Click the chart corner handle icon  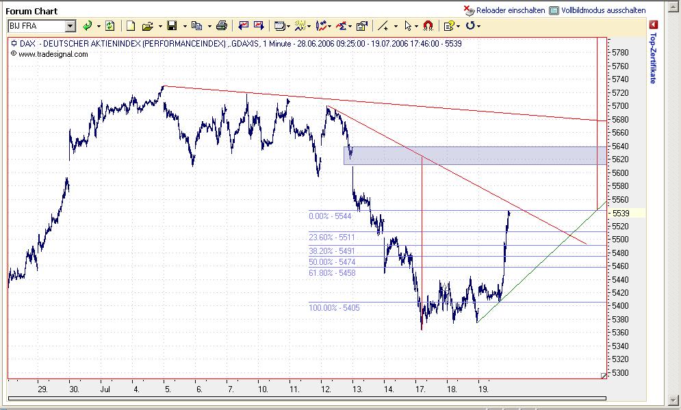tap(604, 376)
